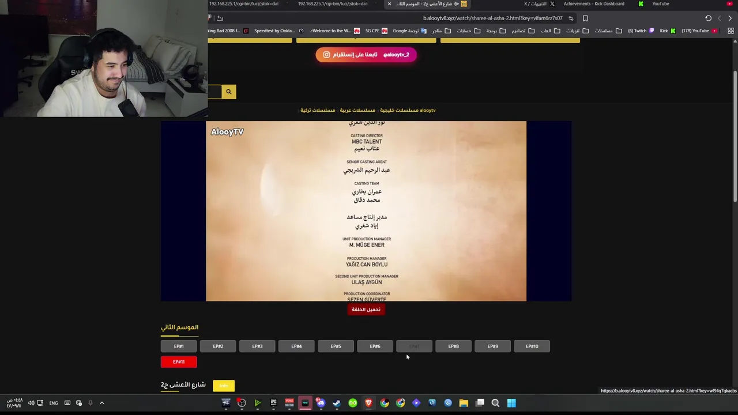Open File Explorer folder in taskbar
738x415 pixels.
[x=464, y=403]
